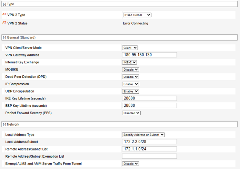
Task: Click the IKE Key Lifetime field
Action: click(x=149, y=98)
